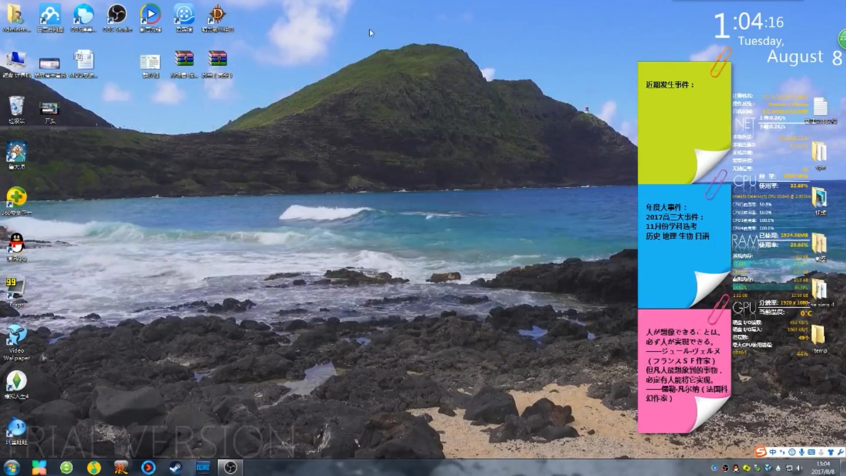Click OBS button in taskbar
The width and height of the screenshot is (846, 476).
coord(230,467)
